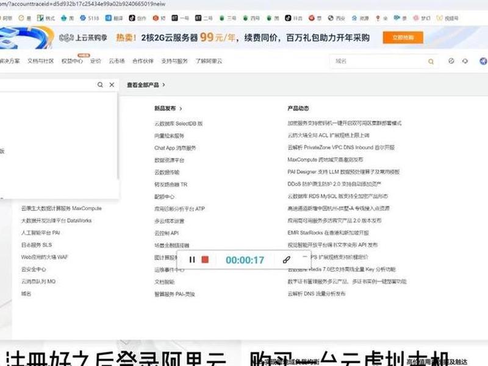Open Web应用防火墙 WAF link
The image size is (488, 366).
pyautogui.click(x=45, y=257)
